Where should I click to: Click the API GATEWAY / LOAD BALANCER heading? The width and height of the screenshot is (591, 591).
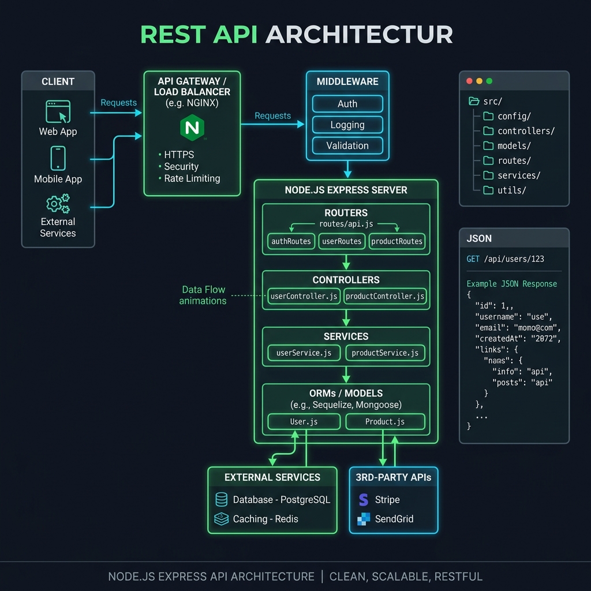[x=192, y=87]
